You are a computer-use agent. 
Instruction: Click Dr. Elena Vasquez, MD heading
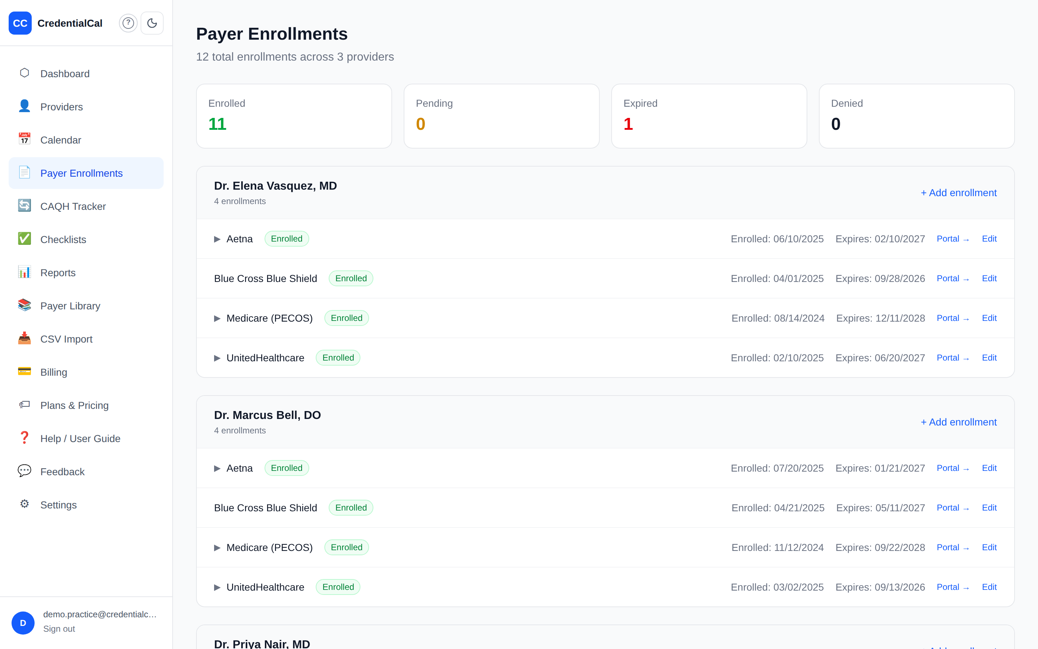(x=275, y=186)
